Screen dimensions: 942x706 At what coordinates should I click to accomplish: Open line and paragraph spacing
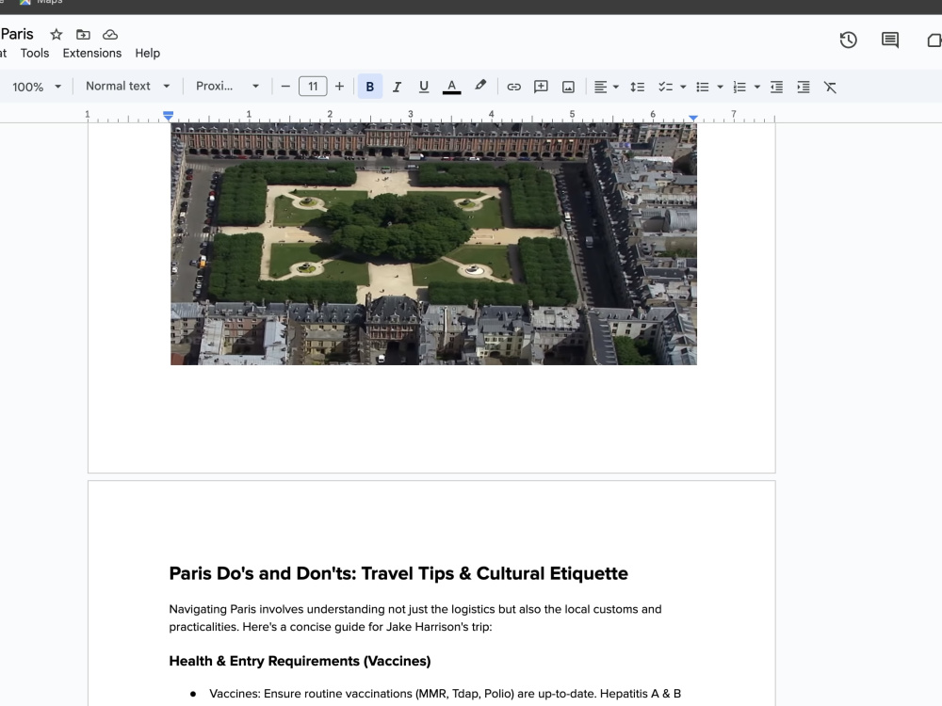click(x=638, y=87)
